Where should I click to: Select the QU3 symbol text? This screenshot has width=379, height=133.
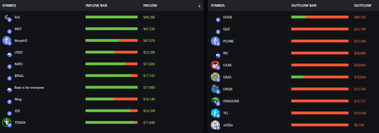226,29
